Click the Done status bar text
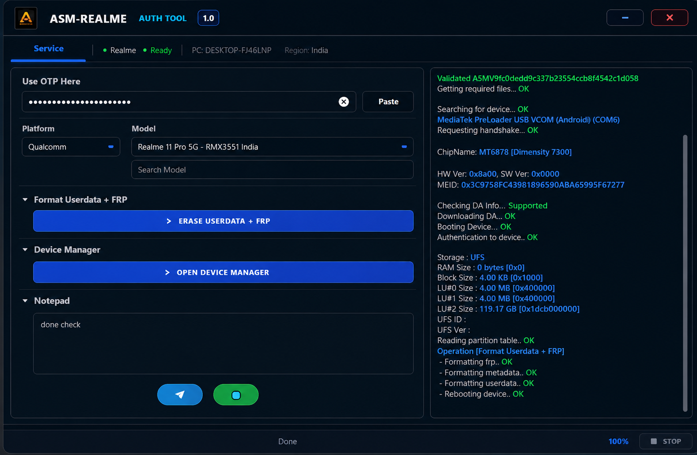The height and width of the screenshot is (455, 697). pyautogui.click(x=287, y=442)
